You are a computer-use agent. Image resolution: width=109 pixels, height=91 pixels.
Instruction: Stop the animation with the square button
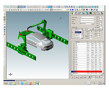(x=72, y=10)
